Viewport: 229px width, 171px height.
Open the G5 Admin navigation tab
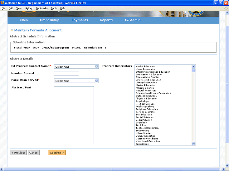point(133,20)
